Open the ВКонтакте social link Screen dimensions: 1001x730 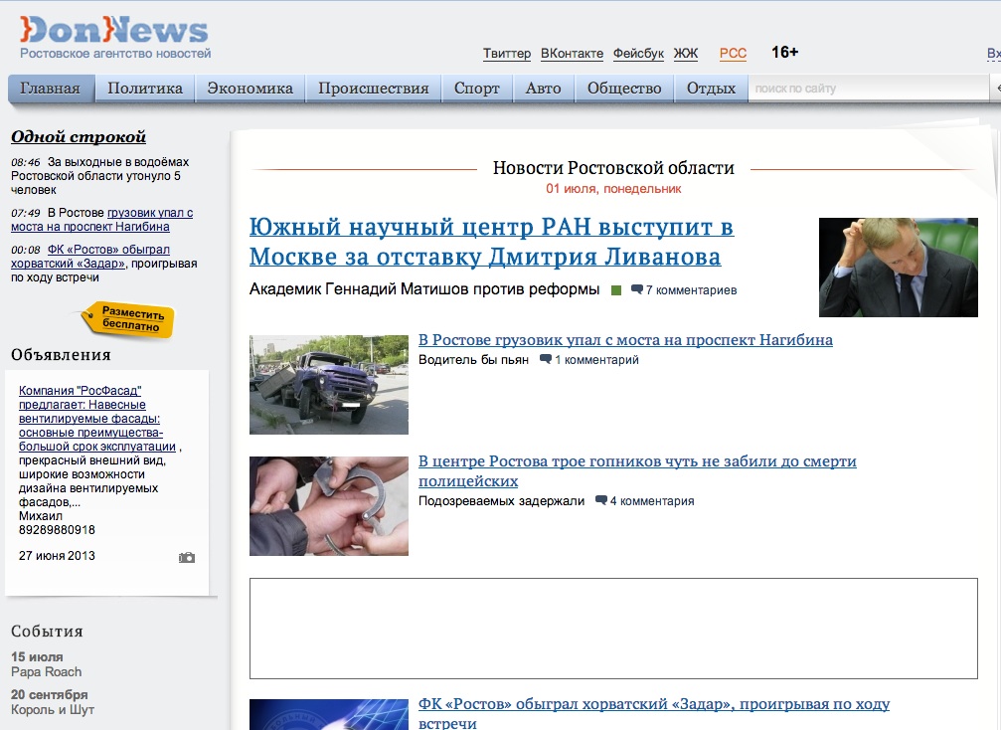[x=572, y=54]
